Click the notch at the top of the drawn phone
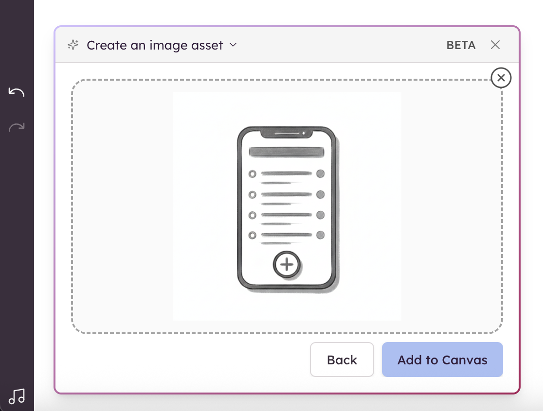The width and height of the screenshot is (543, 411). click(287, 133)
